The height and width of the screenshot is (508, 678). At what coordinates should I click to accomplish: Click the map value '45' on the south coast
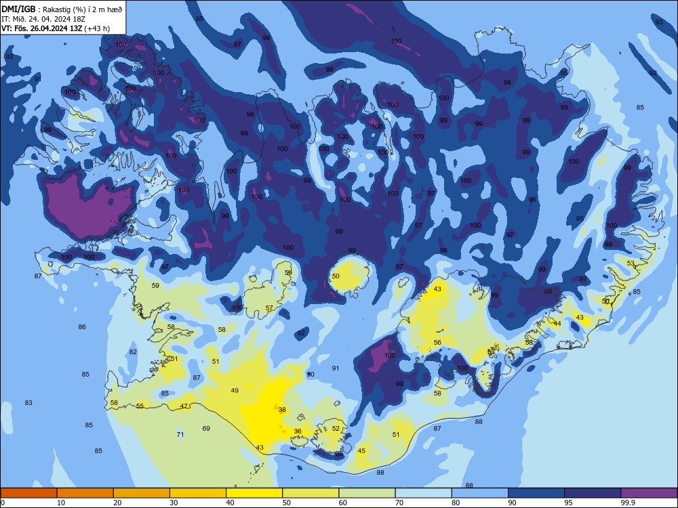361,451
